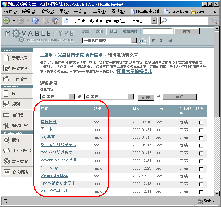221x207 pixels.
Task: Click the round 前往 button beside the weblog selector
Action: tap(143, 41)
